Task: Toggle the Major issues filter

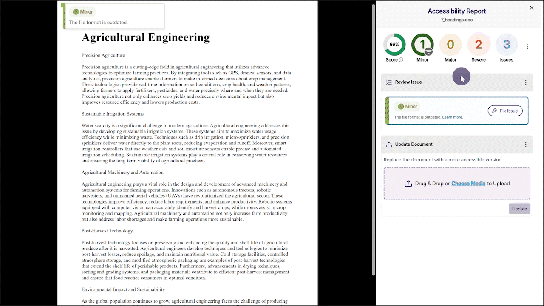Action: pyautogui.click(x=450, y=45)
